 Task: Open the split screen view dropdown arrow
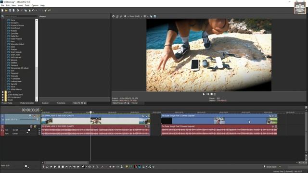coord(128,16)
